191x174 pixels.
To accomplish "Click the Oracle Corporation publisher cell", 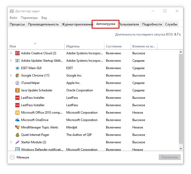I will 80,90.
